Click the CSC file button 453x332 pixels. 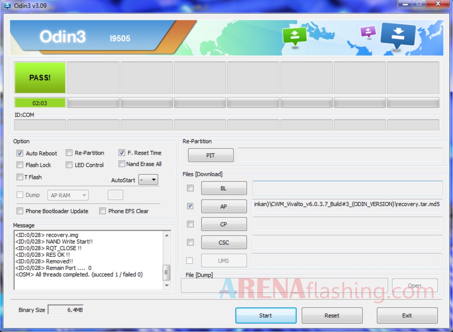224,242
